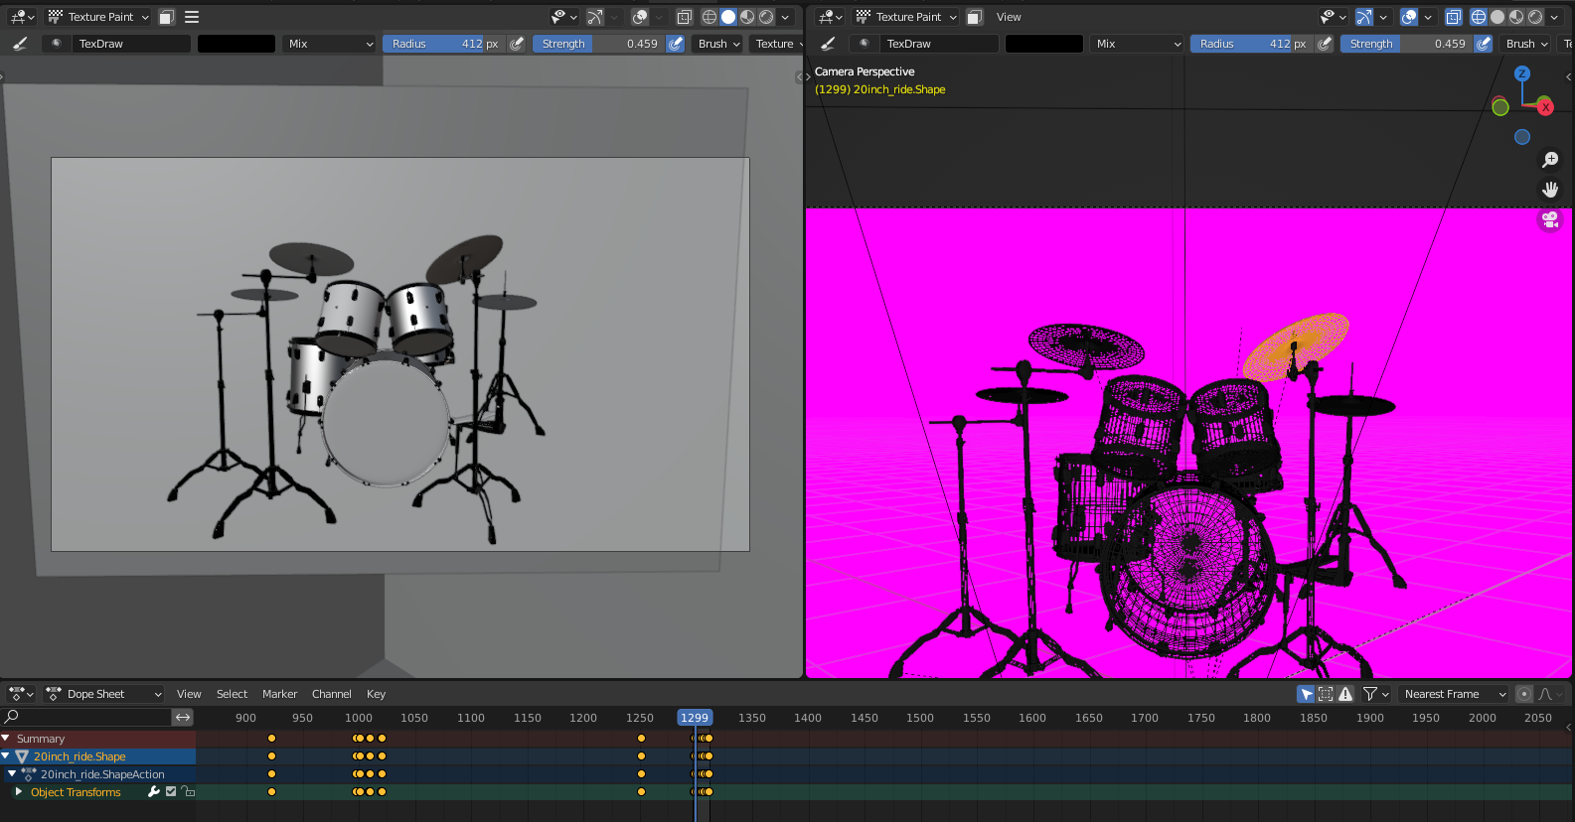1575x822 pixels.
Task: Uncheck the Object Transforms channel checkbox
Action: (171, 792)
